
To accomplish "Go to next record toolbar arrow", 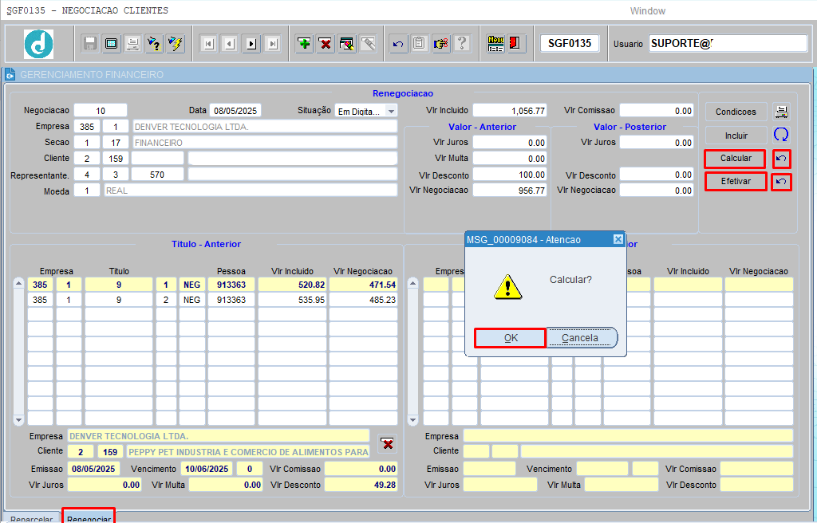I will tap(251, 44).
